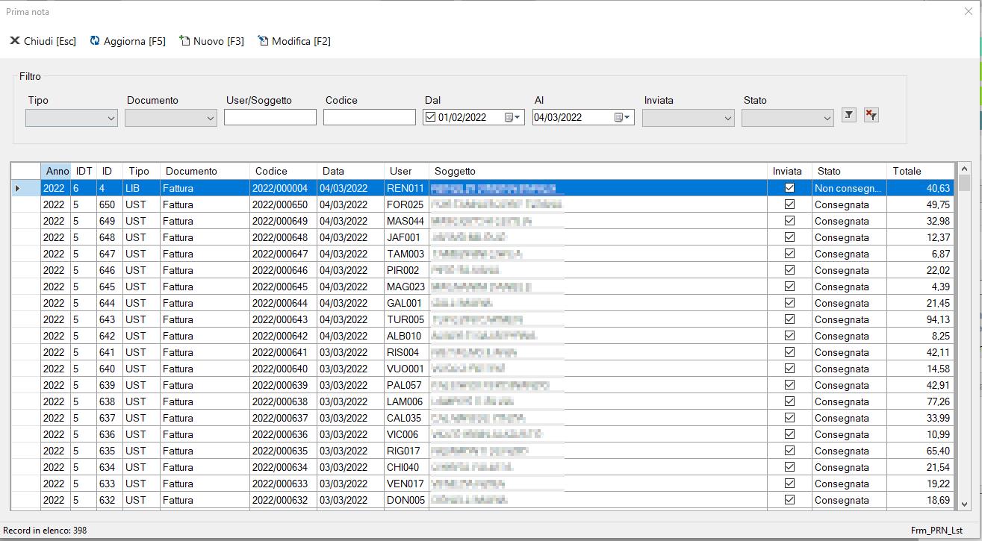Image resolution: width=982 pixels, height=541 pixels.
Task: Select code cell 2022/000633
Action: (283, 484)
